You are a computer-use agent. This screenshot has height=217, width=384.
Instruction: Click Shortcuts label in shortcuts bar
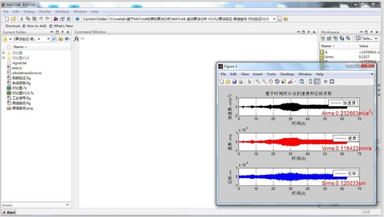[12, 26]
